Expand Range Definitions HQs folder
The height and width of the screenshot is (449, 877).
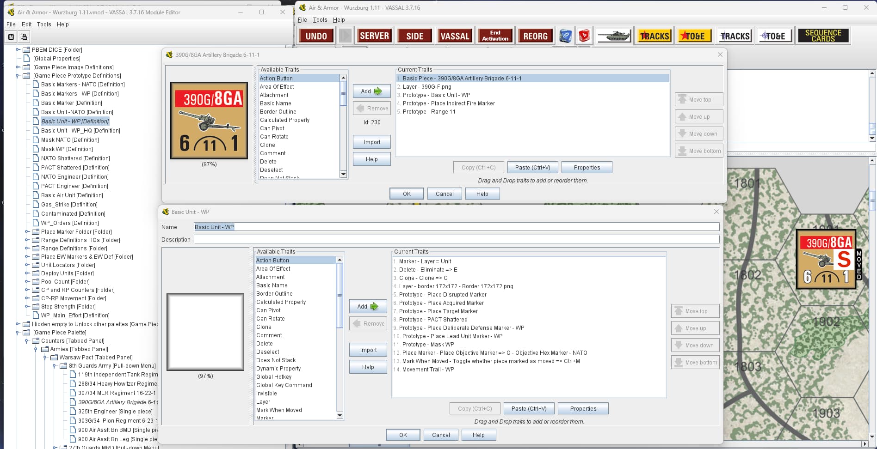(27, 240)
